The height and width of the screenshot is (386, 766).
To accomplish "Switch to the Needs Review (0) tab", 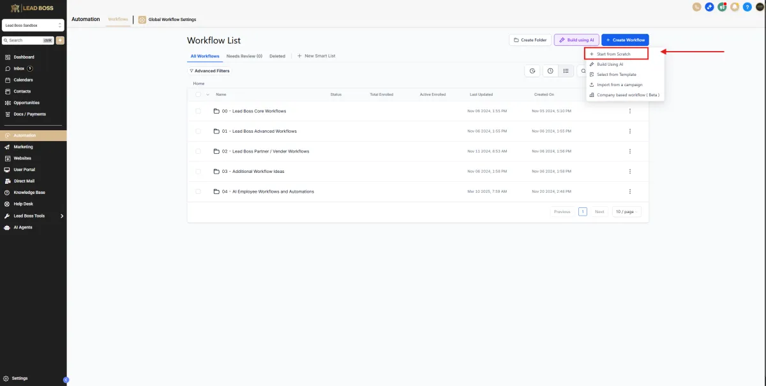I will (x=244, y=56).
